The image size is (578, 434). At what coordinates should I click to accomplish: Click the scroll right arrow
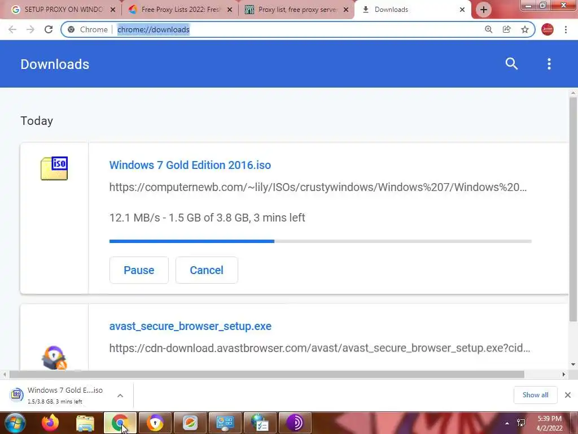[564, 375]
